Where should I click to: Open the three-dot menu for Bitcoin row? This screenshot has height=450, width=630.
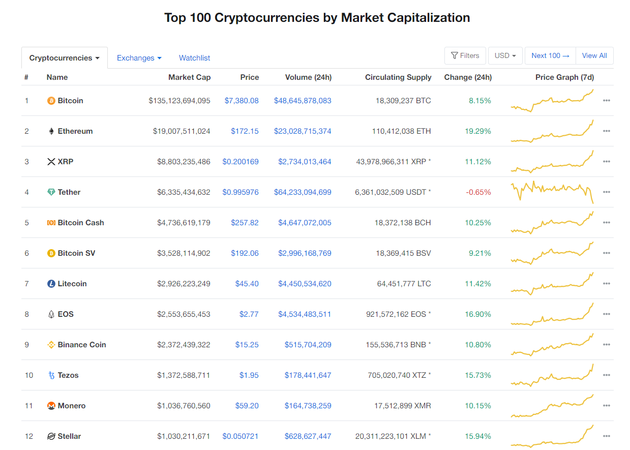(x=606, y=101)
